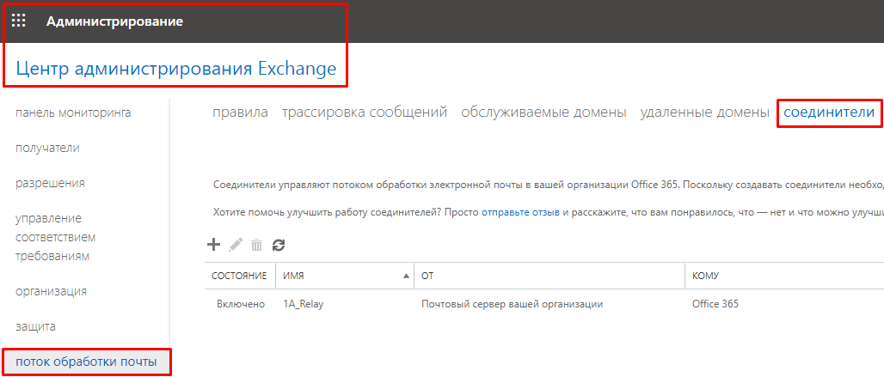Refresh the connectors list
This screenshot has width=884, height=377.
[278, 245]
